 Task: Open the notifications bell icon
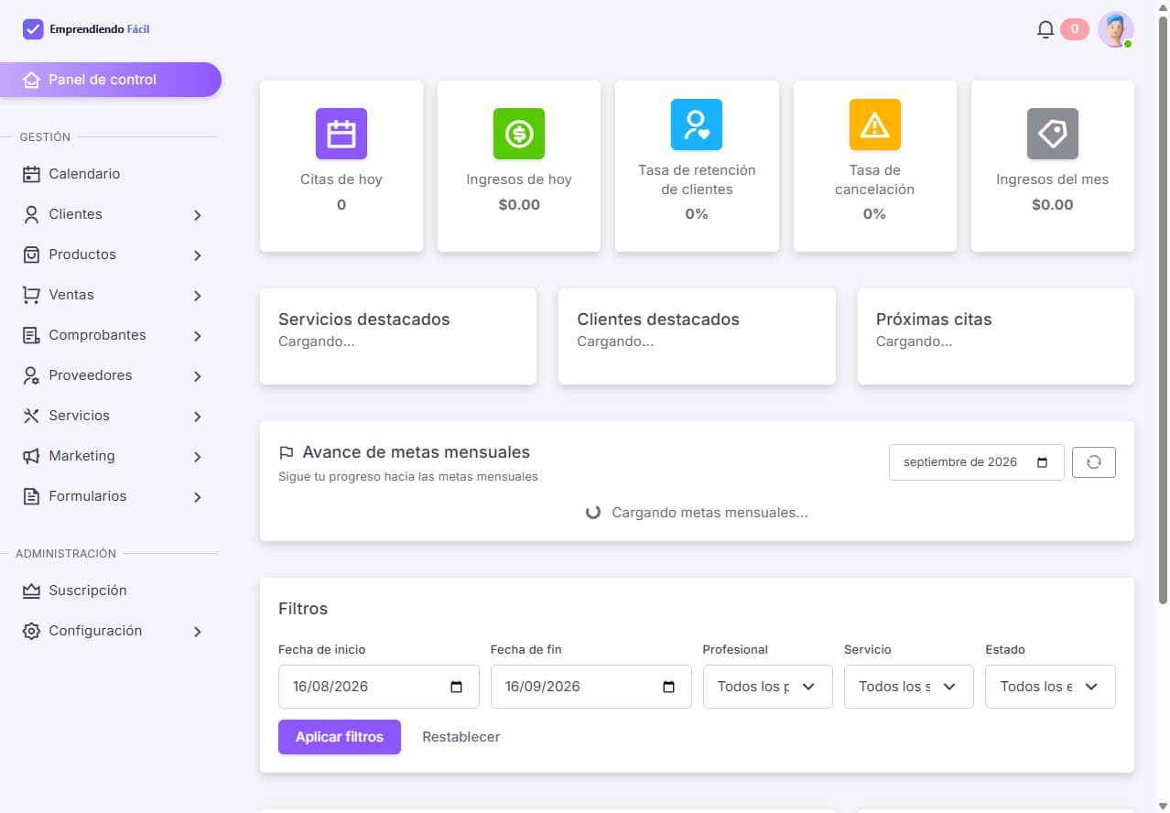tap(1045, 29)
